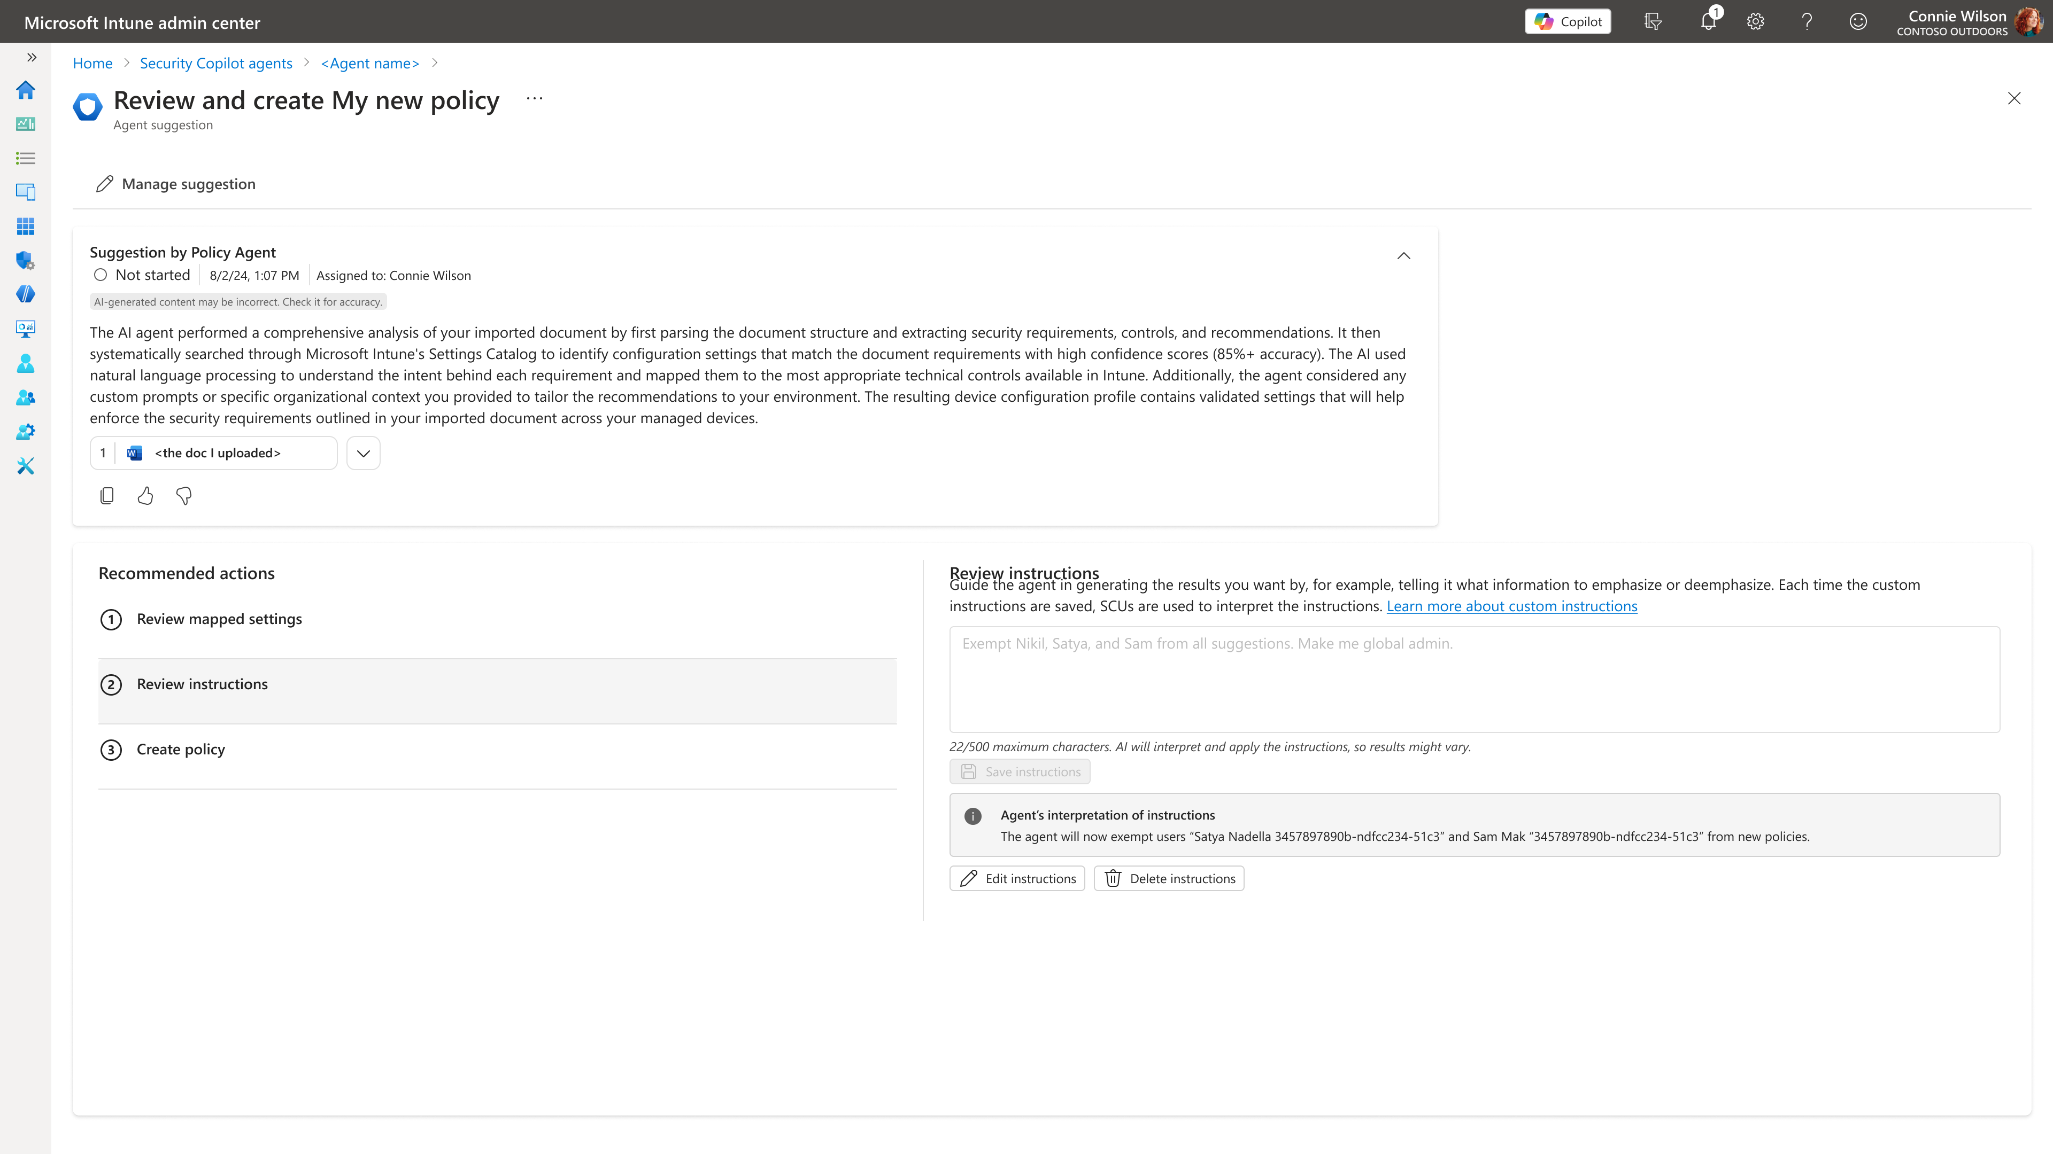Close the Review and create pane
Viewport: 2053px width, 1154px height.
coord(2014,98)
